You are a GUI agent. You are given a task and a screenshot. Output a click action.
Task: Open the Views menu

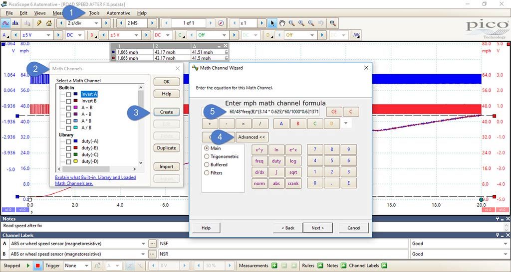pos(40,13)
